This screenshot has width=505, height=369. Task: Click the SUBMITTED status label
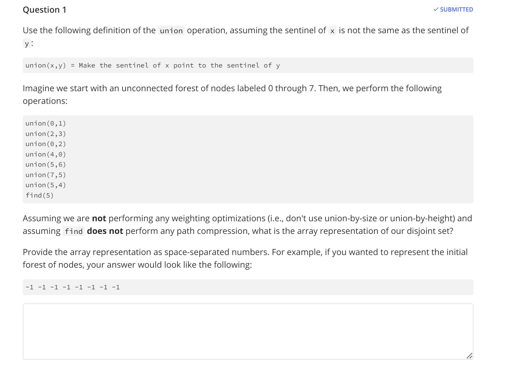(456, 9)
